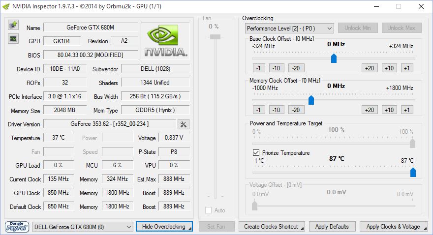Viewport: 433px width, 235px height.
Task: Click Apply Clocks & Voltage button
Action: (394, 227)
